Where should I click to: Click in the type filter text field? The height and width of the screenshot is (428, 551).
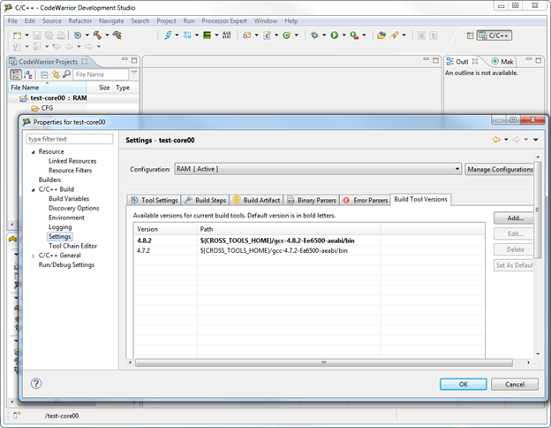click(x=70, y=139)
